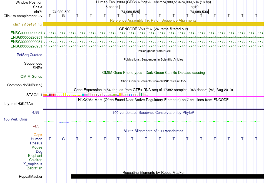Click the Sequences track label
Viewport: 264px width, 183px height.
click(33, 63)
